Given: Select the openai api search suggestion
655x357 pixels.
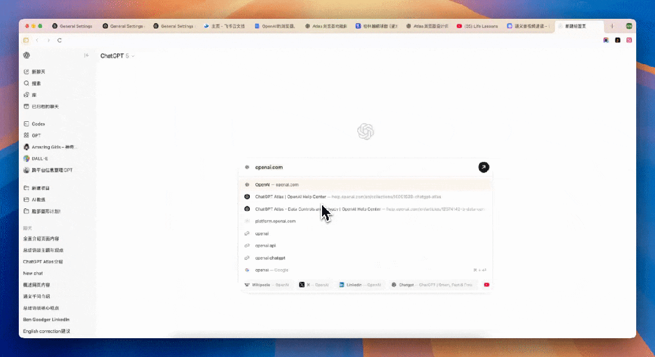Looking at the screenshot, I should pyautogui.click(x=265, y=245).
